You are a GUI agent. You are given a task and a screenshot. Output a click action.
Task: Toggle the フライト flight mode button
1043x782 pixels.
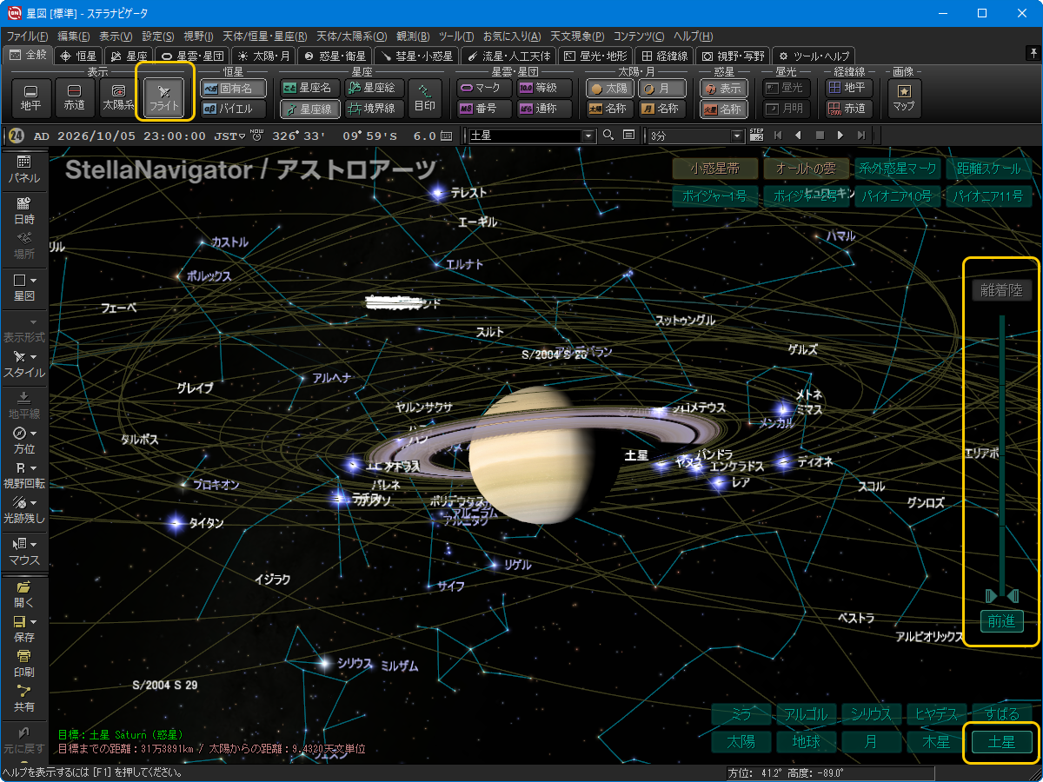point(164,98)
